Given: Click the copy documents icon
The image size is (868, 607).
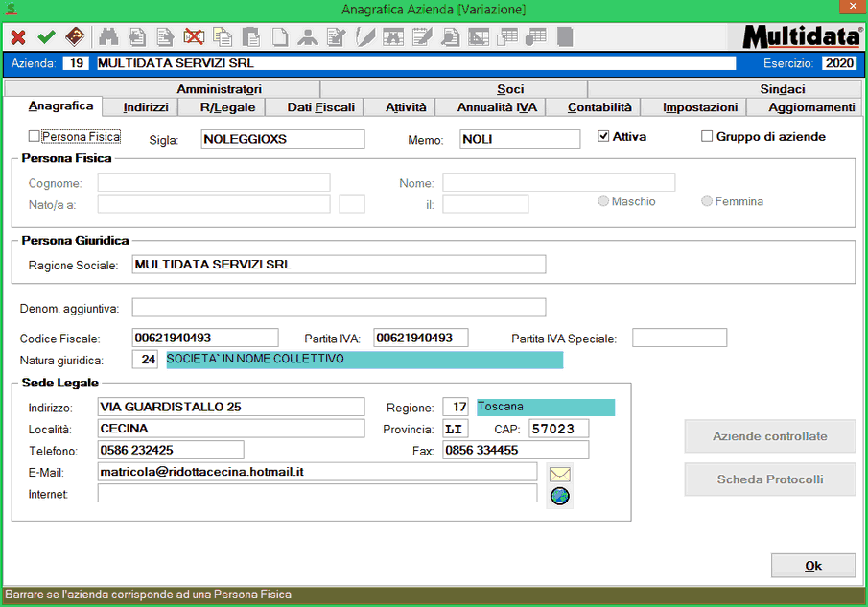Looking at the screenshot, I should tap(223, 37).
